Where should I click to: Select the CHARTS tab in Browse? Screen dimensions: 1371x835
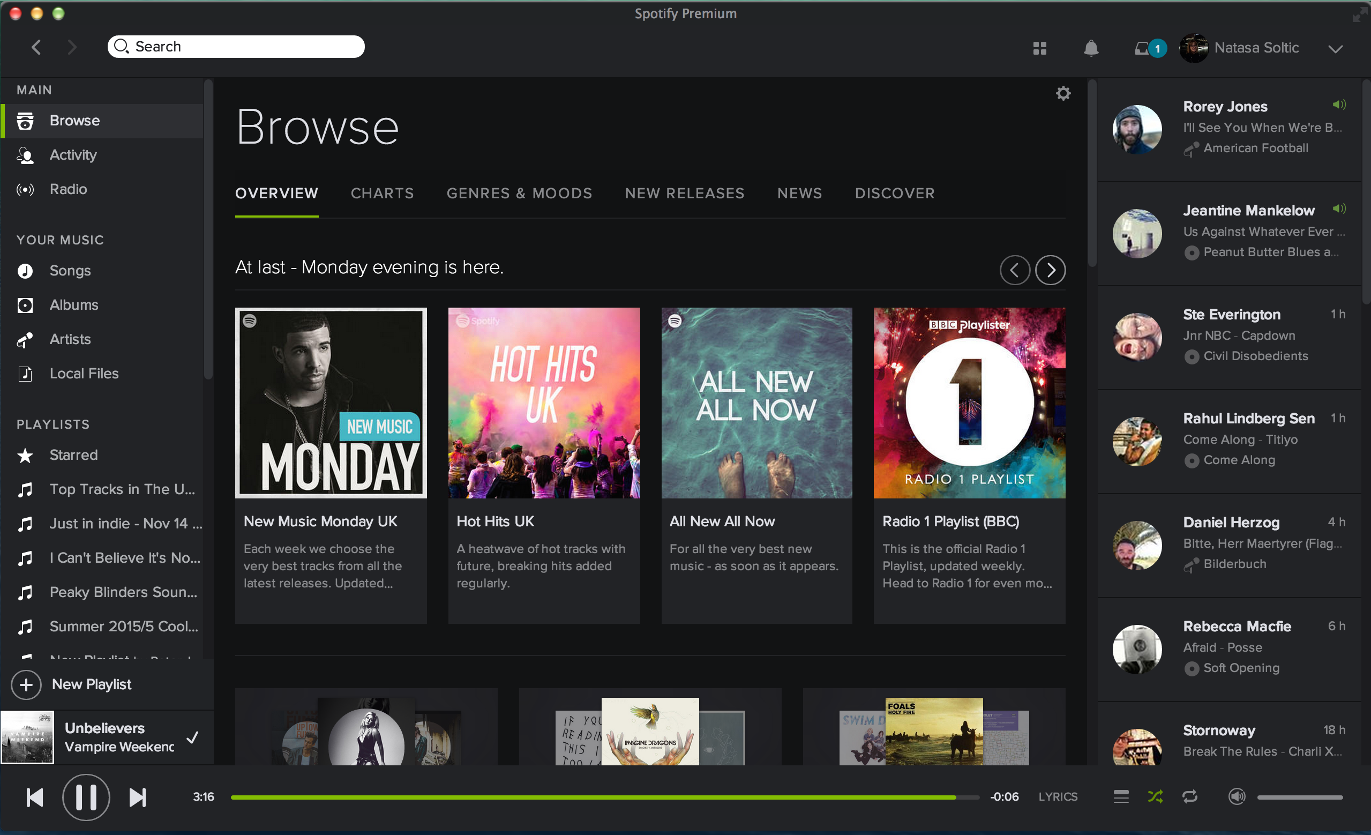coord(382,193)
